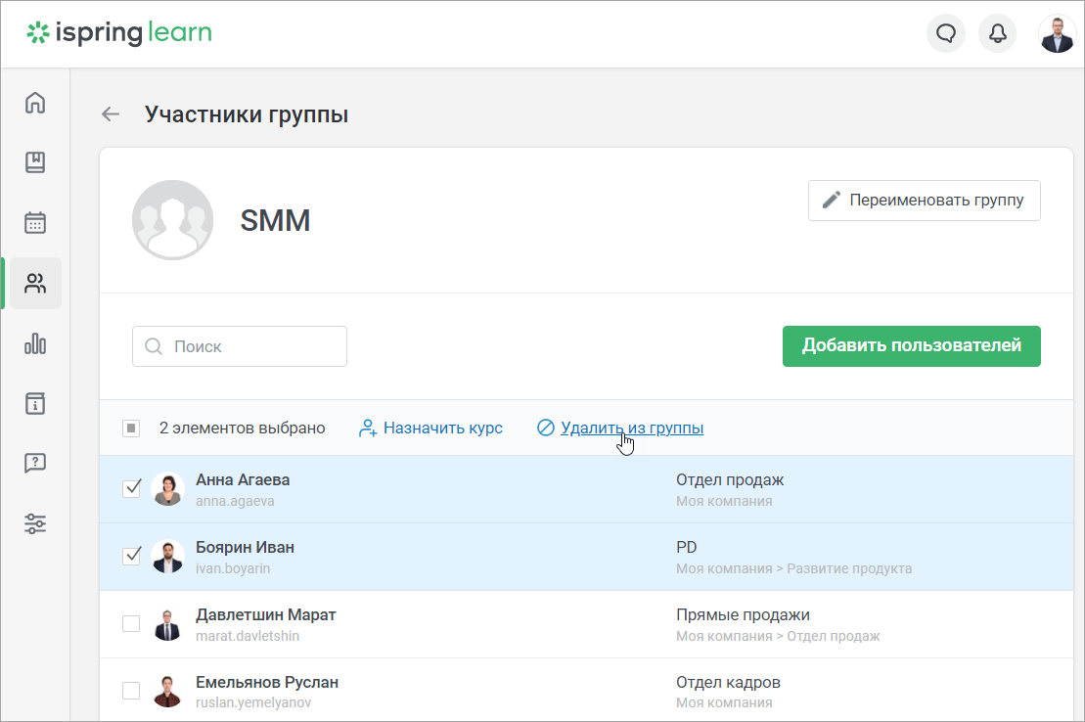Click Емельянов Руслан's avatar
This screenshot has height=722, width=1085.
pyautogui.click(x=167, y=691)
